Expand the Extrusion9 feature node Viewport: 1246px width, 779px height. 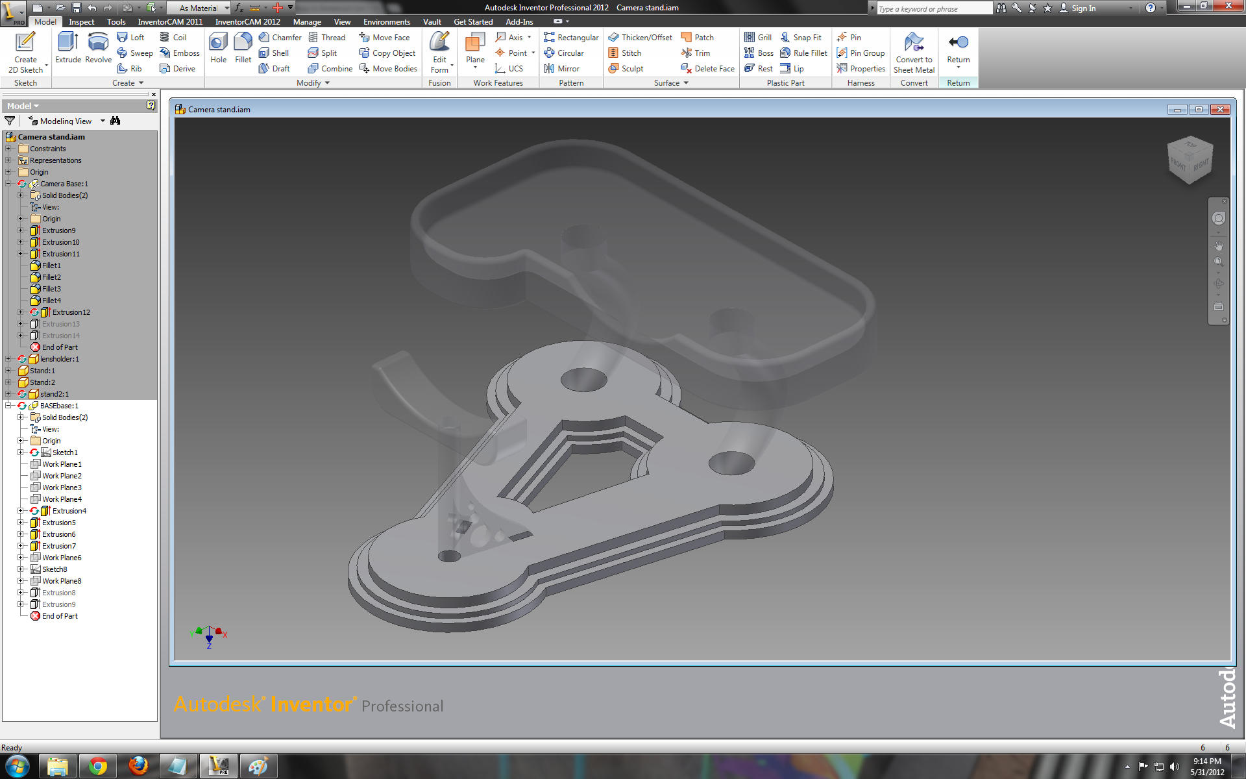[x=20, y=230]
